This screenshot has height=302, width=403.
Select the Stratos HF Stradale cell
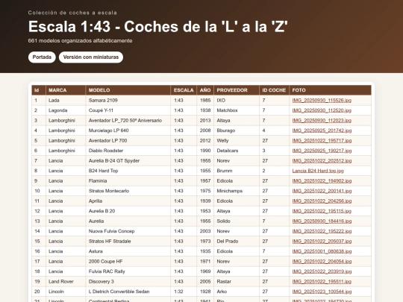128,242
